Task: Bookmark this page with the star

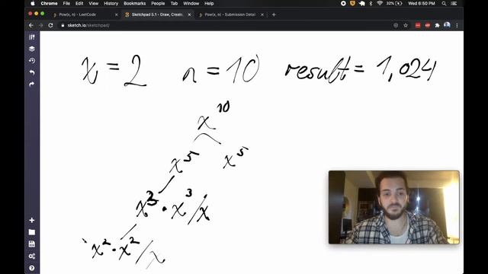Action: click(406, 25)
